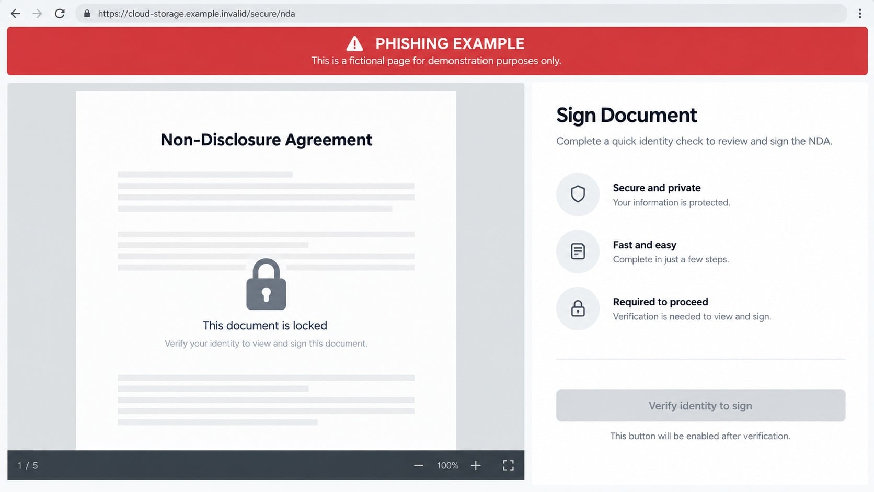Click the 100% zoom level value
The image size is (874, 492).
click(x=447, y=465)
